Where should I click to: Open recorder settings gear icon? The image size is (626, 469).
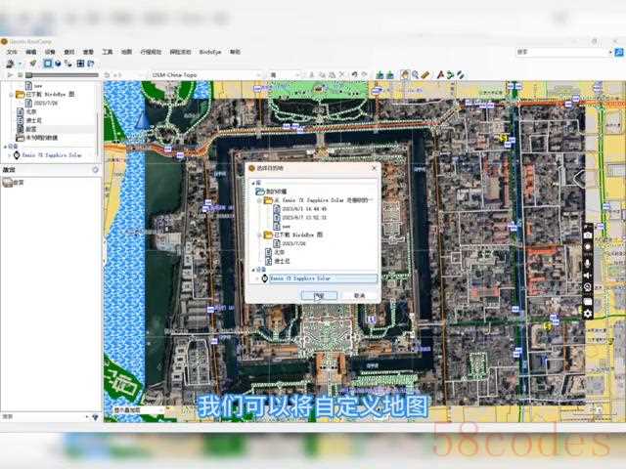pos(587,314)
